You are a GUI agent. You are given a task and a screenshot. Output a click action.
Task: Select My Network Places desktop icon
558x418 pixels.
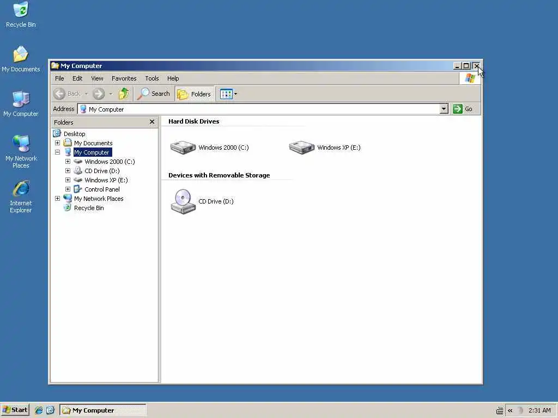pos(21,152)
